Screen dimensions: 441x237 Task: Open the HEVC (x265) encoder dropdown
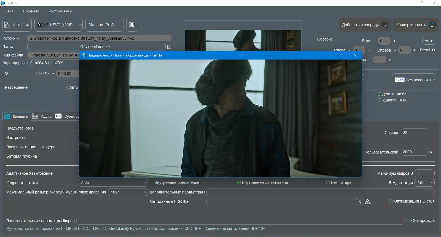click(58, 25)
